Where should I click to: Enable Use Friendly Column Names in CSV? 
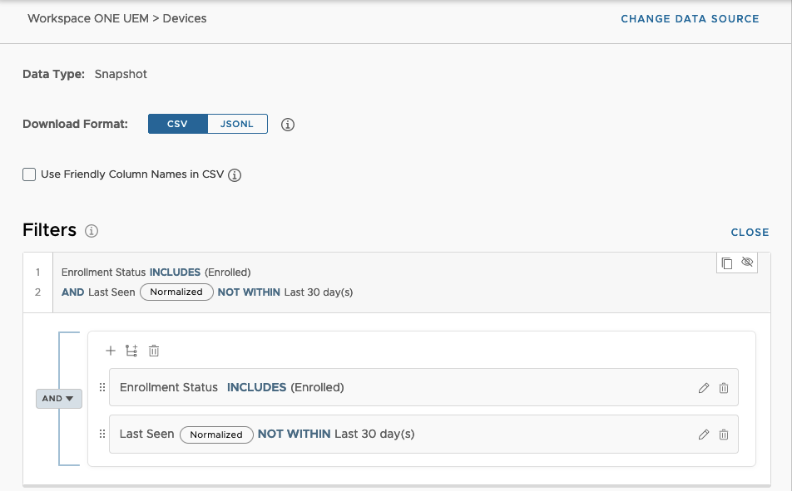click(29, 174)
